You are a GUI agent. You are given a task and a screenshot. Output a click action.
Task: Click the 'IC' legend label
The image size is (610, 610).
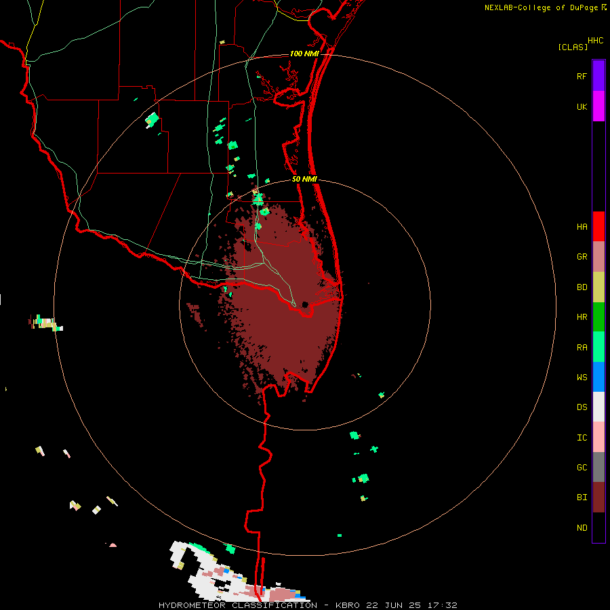click(x=582, y=437)
